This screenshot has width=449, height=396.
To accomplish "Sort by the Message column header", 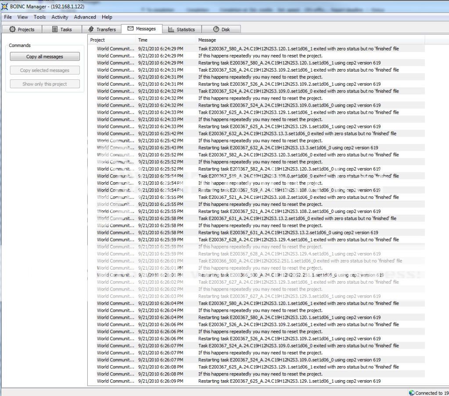I will (x=310, y=40).
